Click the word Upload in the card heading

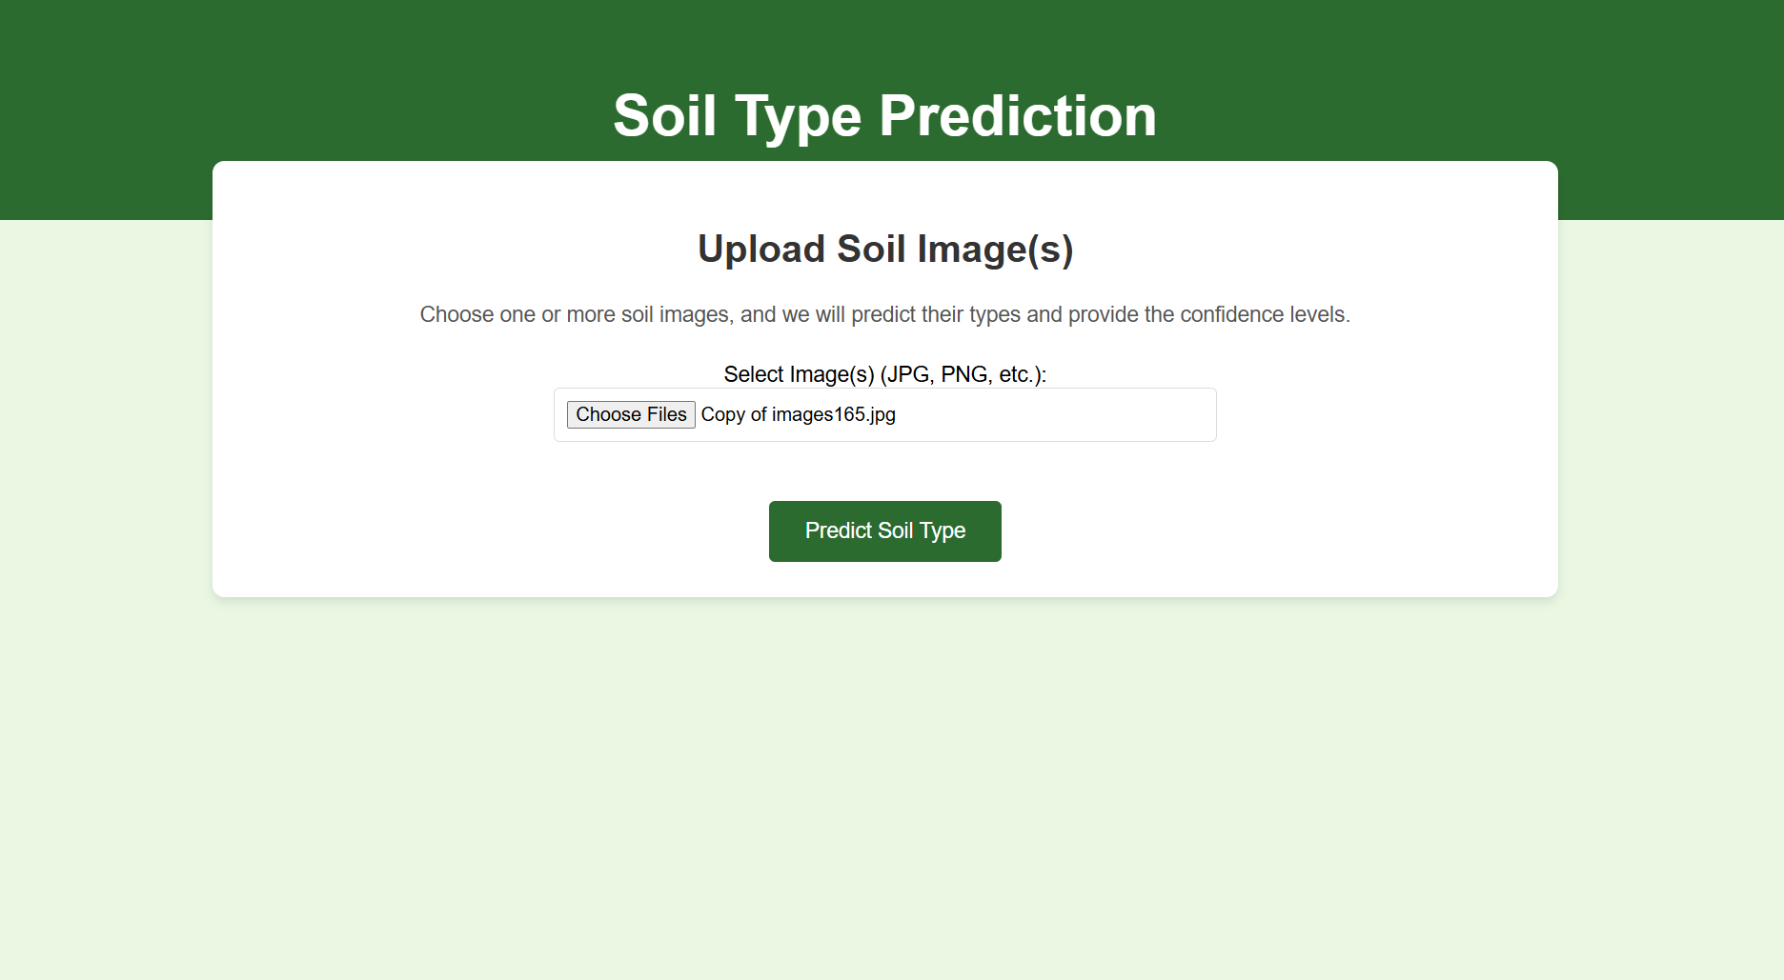(x=760, y=249)
